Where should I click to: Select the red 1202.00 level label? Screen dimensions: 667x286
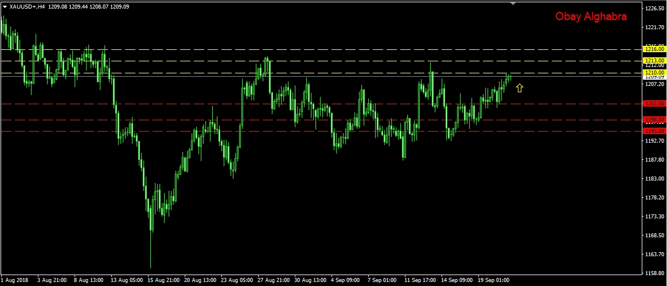(x=654, y=103)
